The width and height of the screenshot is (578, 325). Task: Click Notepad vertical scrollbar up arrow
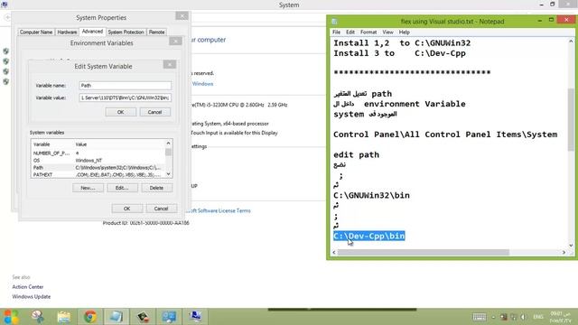571,42
